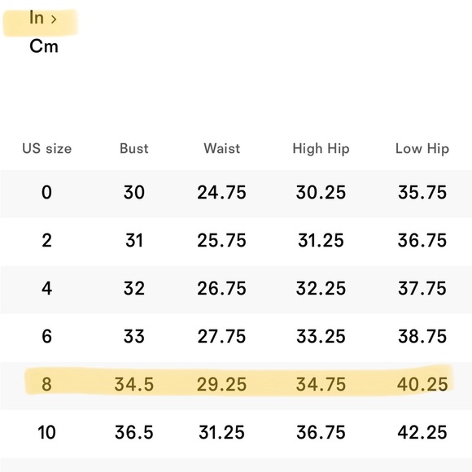
Task: Click the US size column header
Action: (47, 148)
